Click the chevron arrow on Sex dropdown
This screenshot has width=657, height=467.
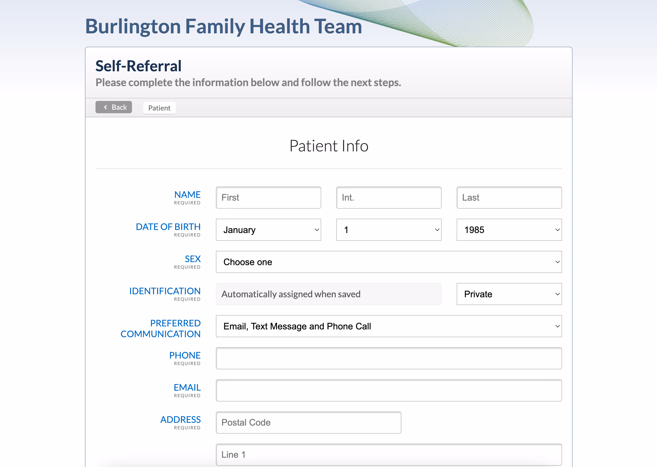557,262
